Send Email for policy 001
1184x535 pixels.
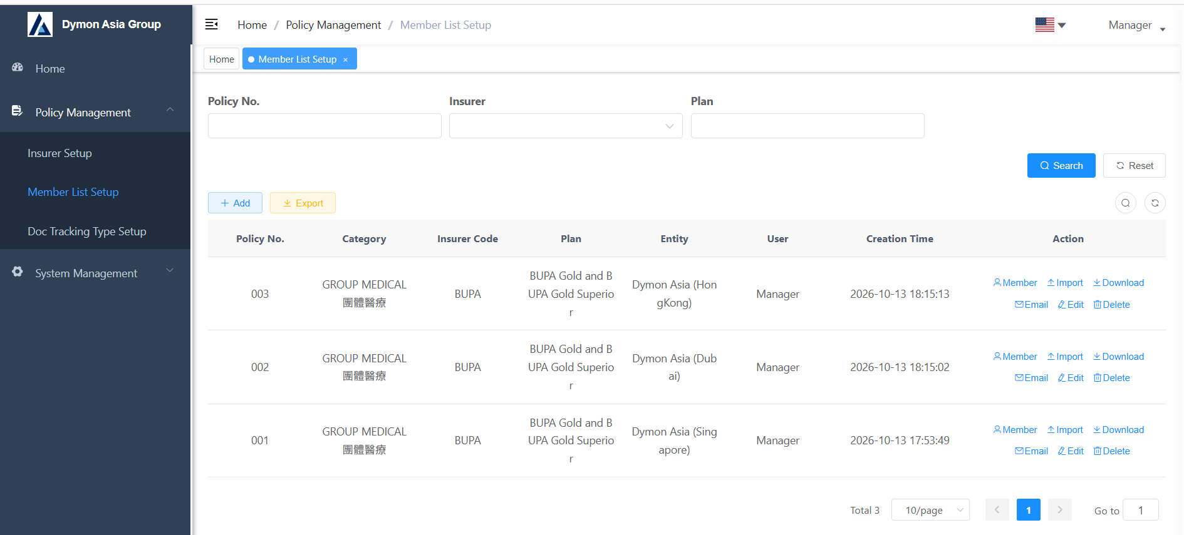1031,451
